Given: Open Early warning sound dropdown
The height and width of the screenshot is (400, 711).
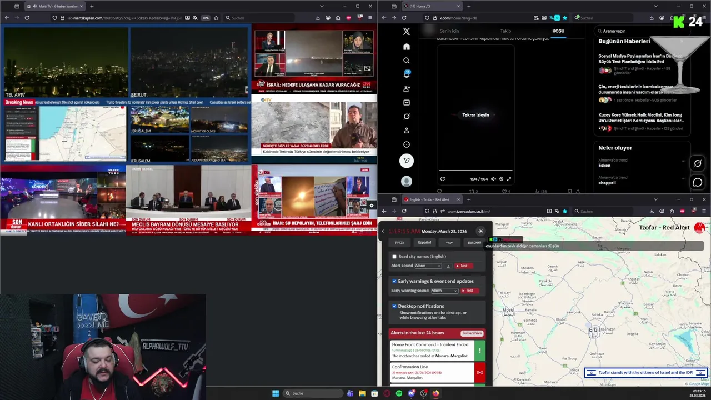Looking at the screenshot, I should click(x=444, y=291).
